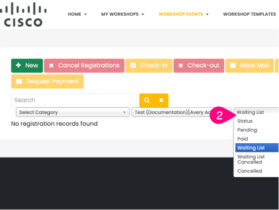This screenshot has height=210, width=279.
Task: Choose Waiting List Cancelled option
Action: pyautogui.click(x=251, y=159)
